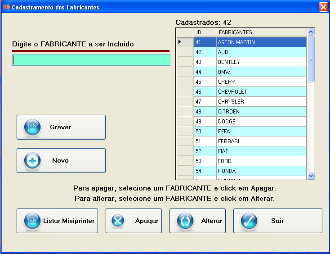Click ID cell 53
The height and width of the screenshot is (254, 330).
[x=205, y=161]
